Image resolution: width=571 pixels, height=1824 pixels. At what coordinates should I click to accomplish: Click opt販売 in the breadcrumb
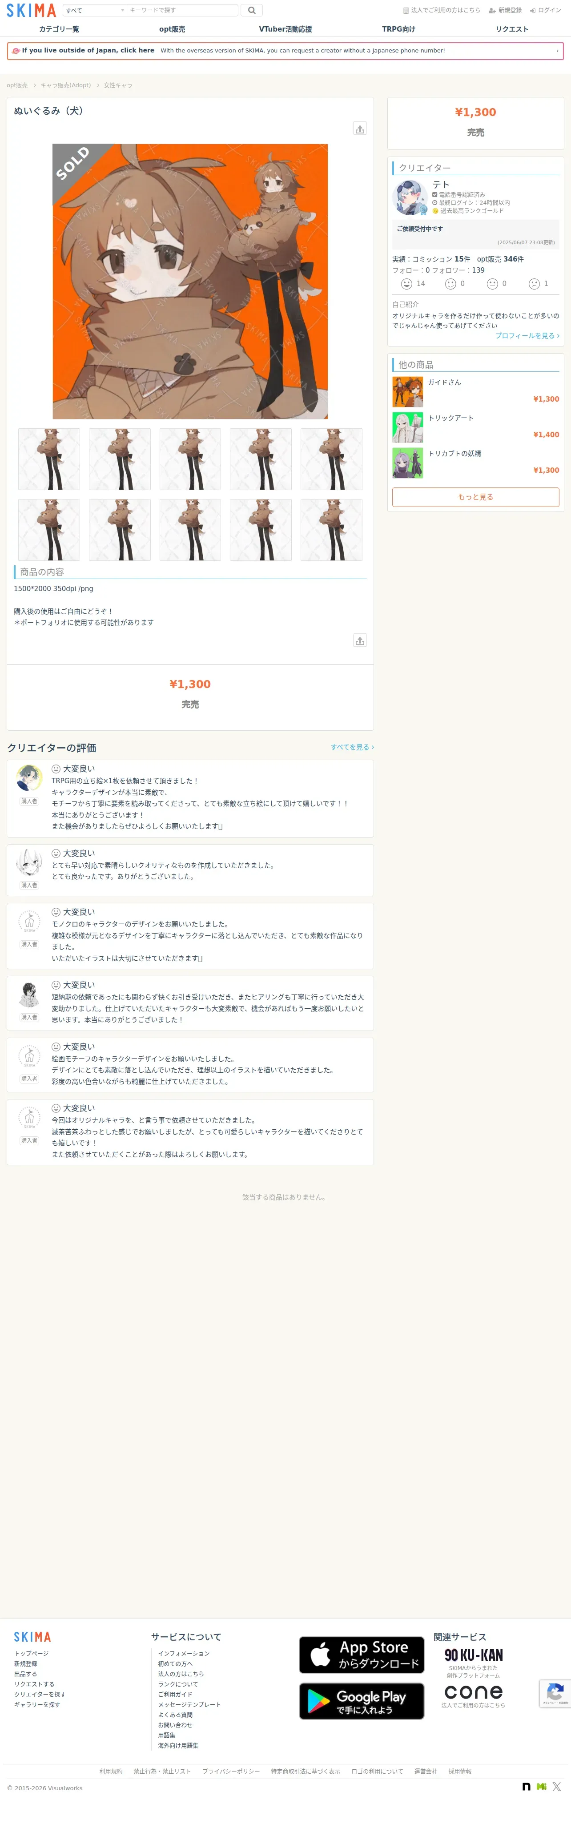pos(17,85)
